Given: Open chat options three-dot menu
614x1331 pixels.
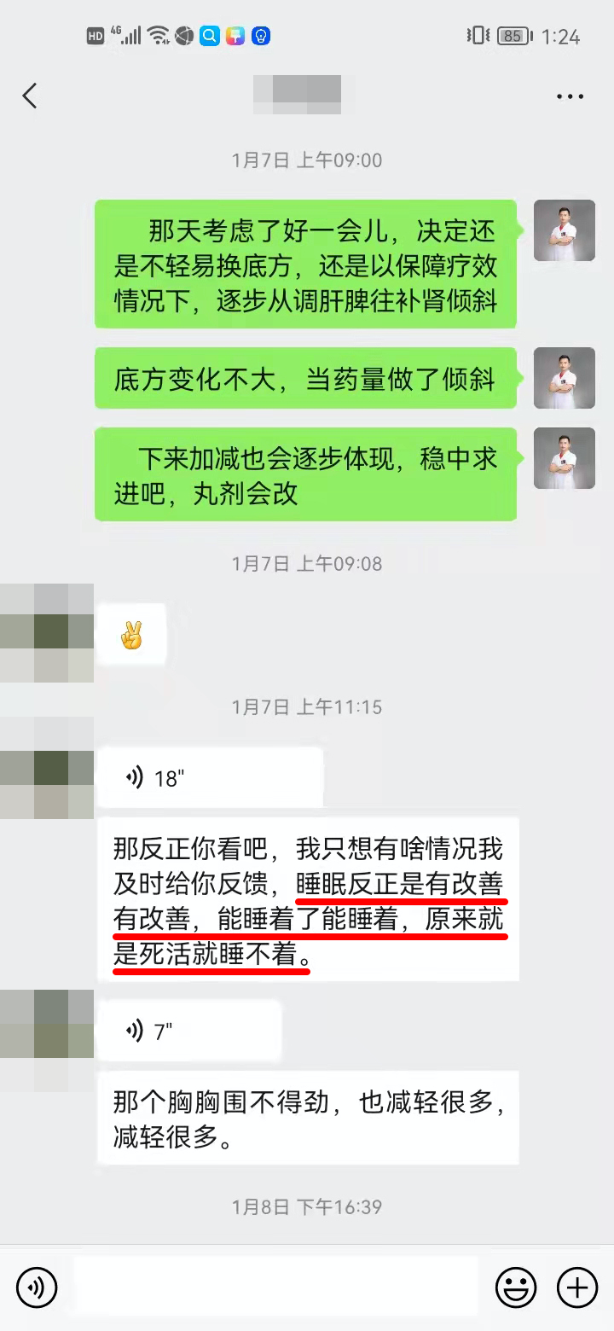Looking at the screenshot, I should 570,96.
